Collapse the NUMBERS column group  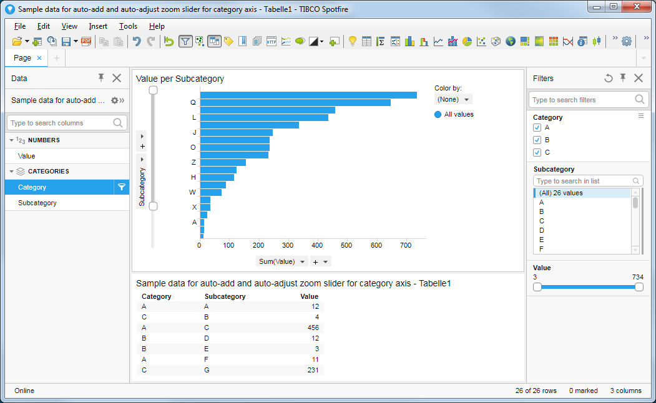pyautogui.click(x=11, y=140)
